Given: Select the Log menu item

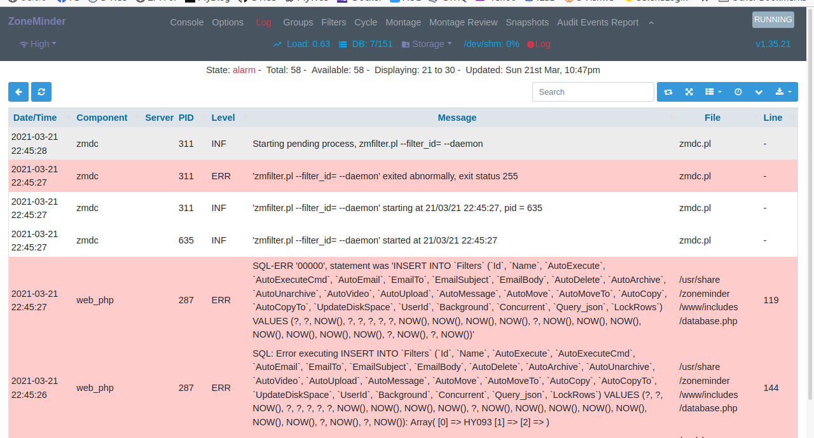Looking at the screenshot, I should 263,22.
